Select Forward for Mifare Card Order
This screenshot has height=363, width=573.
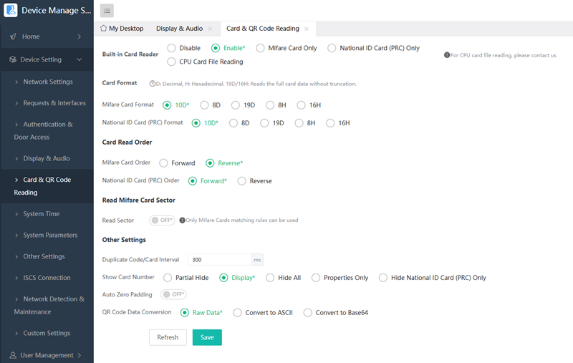point(164,163)
